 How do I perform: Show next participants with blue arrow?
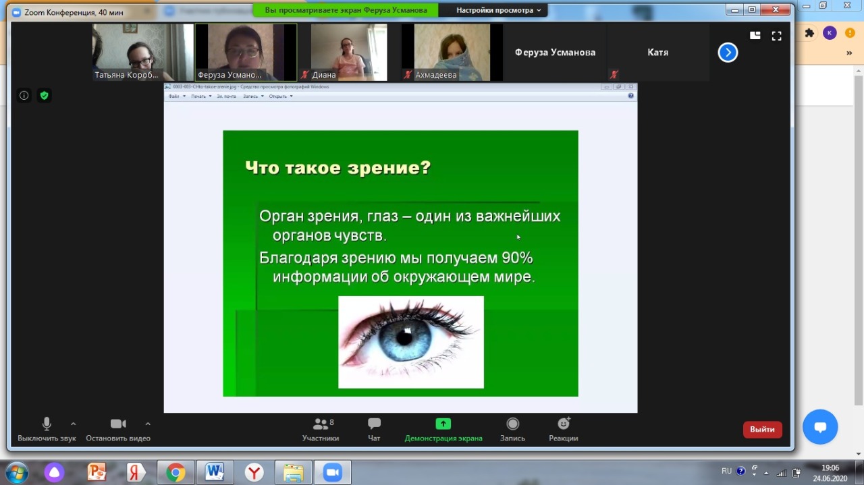728,53
